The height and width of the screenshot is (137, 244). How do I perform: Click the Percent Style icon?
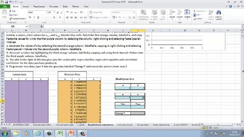120,18
